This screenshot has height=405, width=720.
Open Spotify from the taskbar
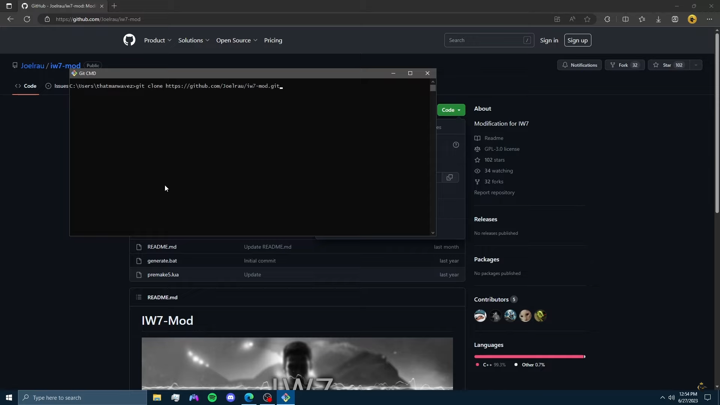[x=212, y=397]
